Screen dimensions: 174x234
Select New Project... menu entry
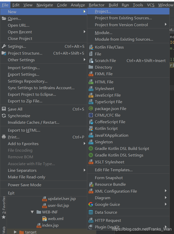pos(128,11)
